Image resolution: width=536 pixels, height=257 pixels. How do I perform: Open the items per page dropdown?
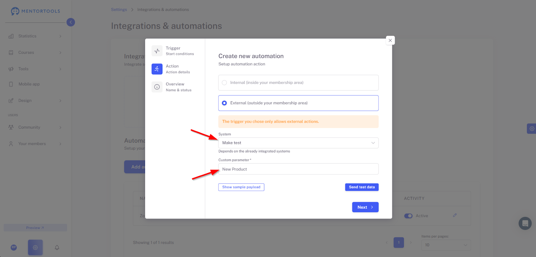tap(446, 245)
